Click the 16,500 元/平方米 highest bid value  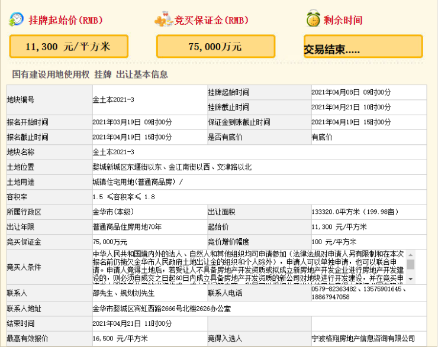[120, 339]
